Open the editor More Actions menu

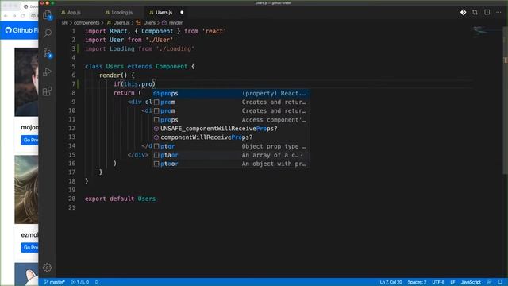pyautogui.click(x=498, y=13)
